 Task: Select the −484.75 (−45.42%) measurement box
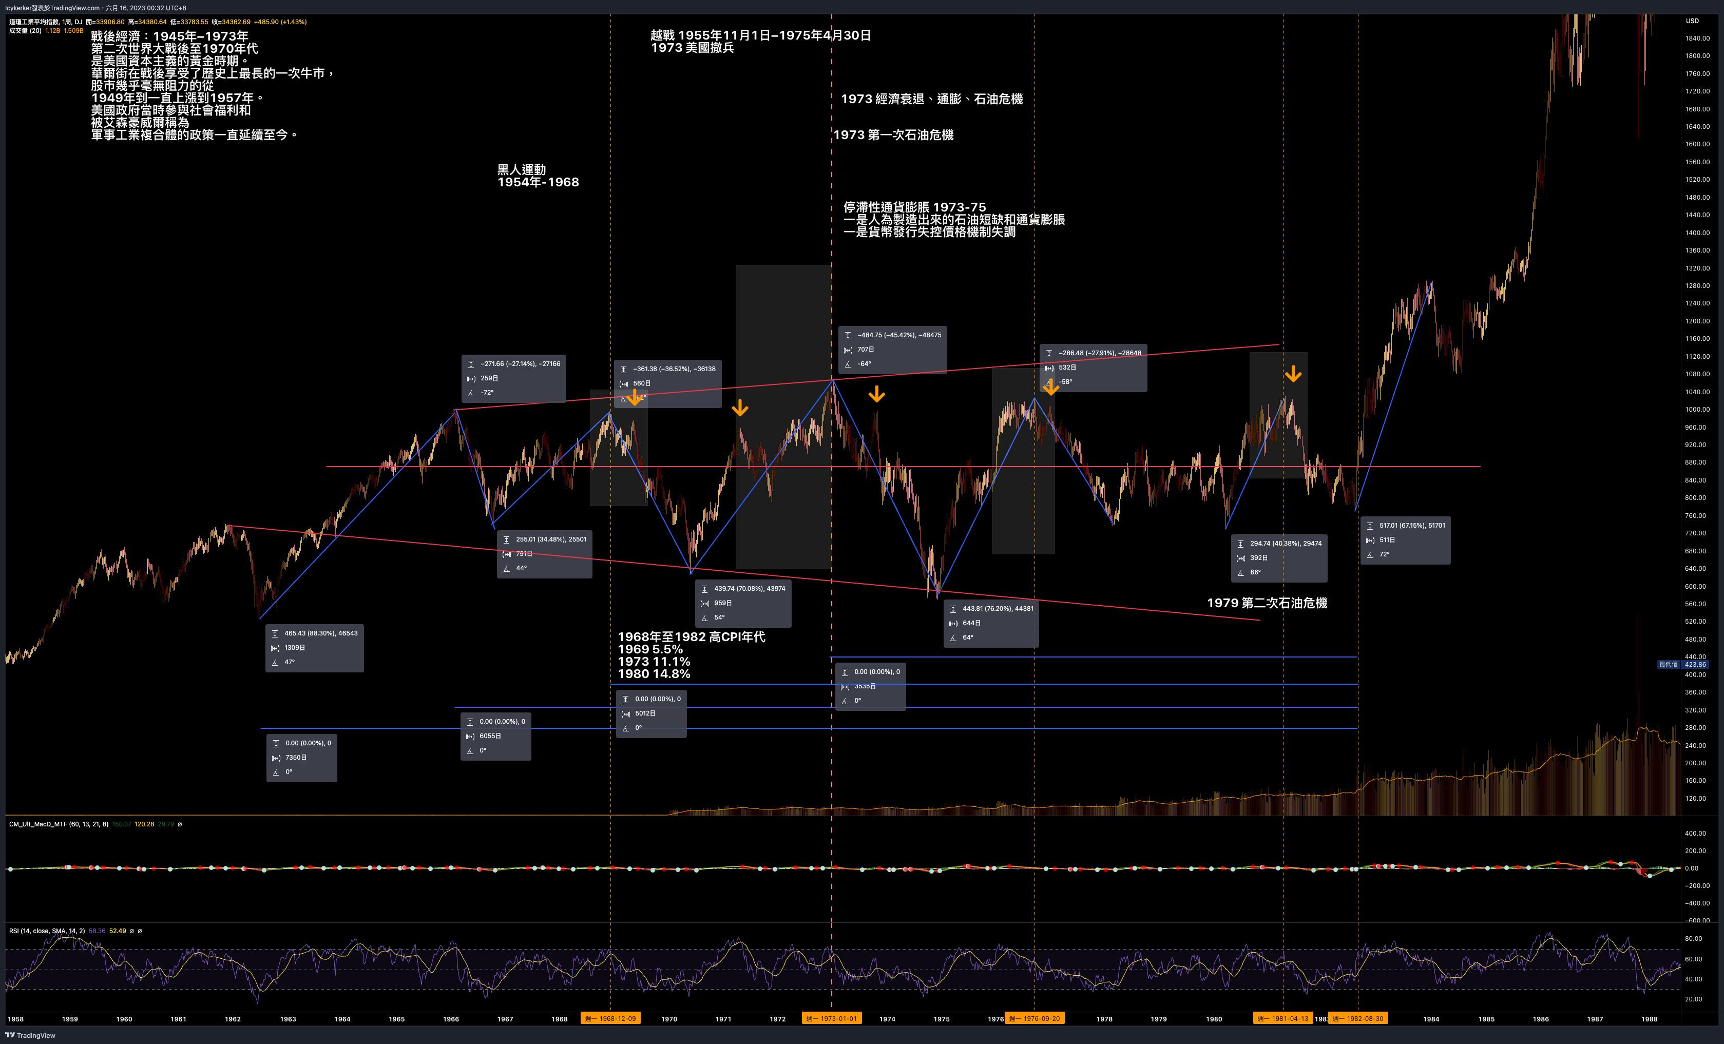coord(892,350)
